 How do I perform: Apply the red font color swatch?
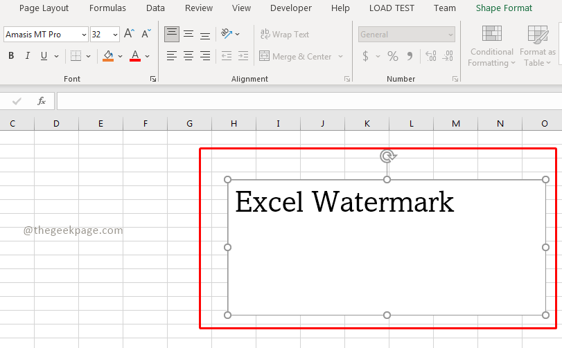[135, 56]
